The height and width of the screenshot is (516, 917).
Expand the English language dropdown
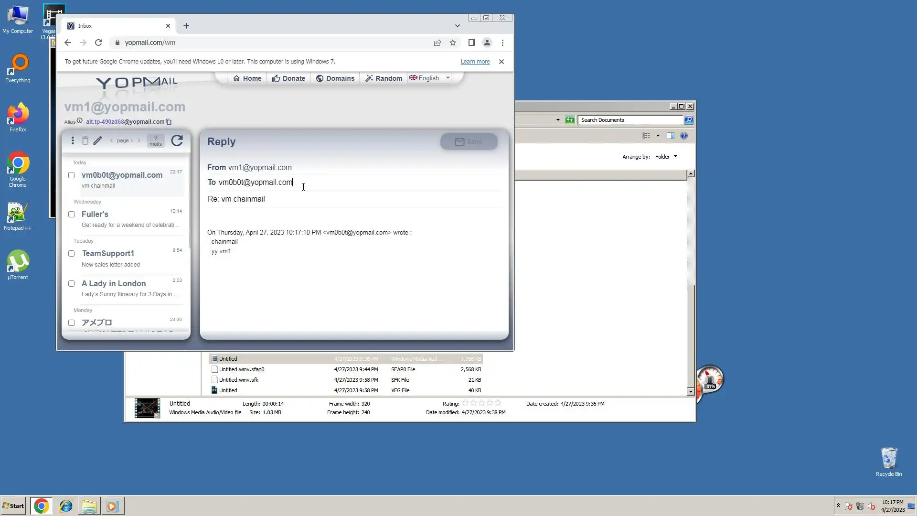430,78
